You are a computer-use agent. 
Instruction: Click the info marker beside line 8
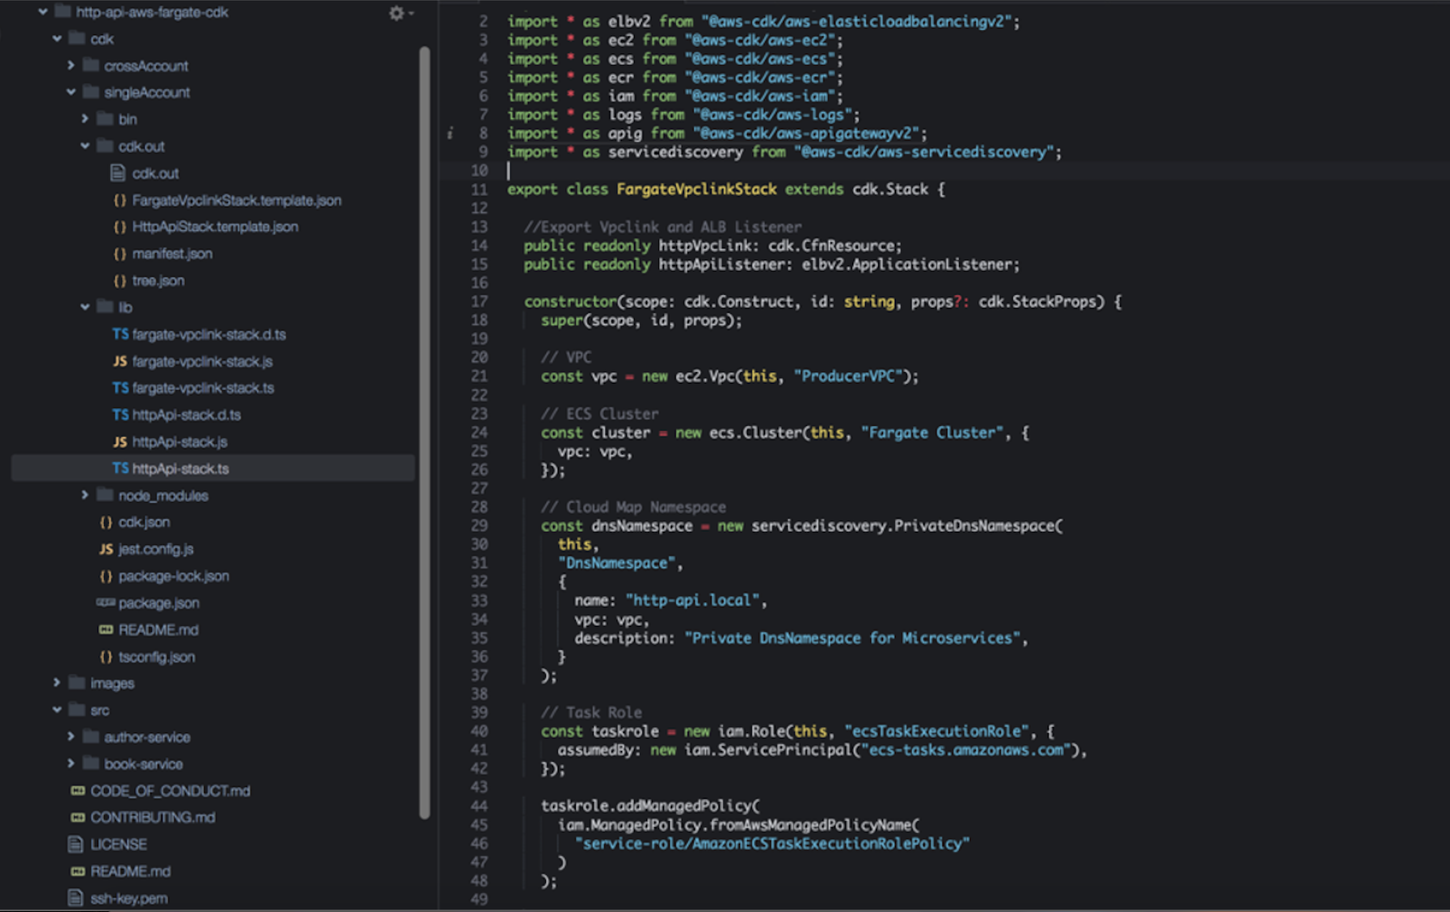(450, 133)
